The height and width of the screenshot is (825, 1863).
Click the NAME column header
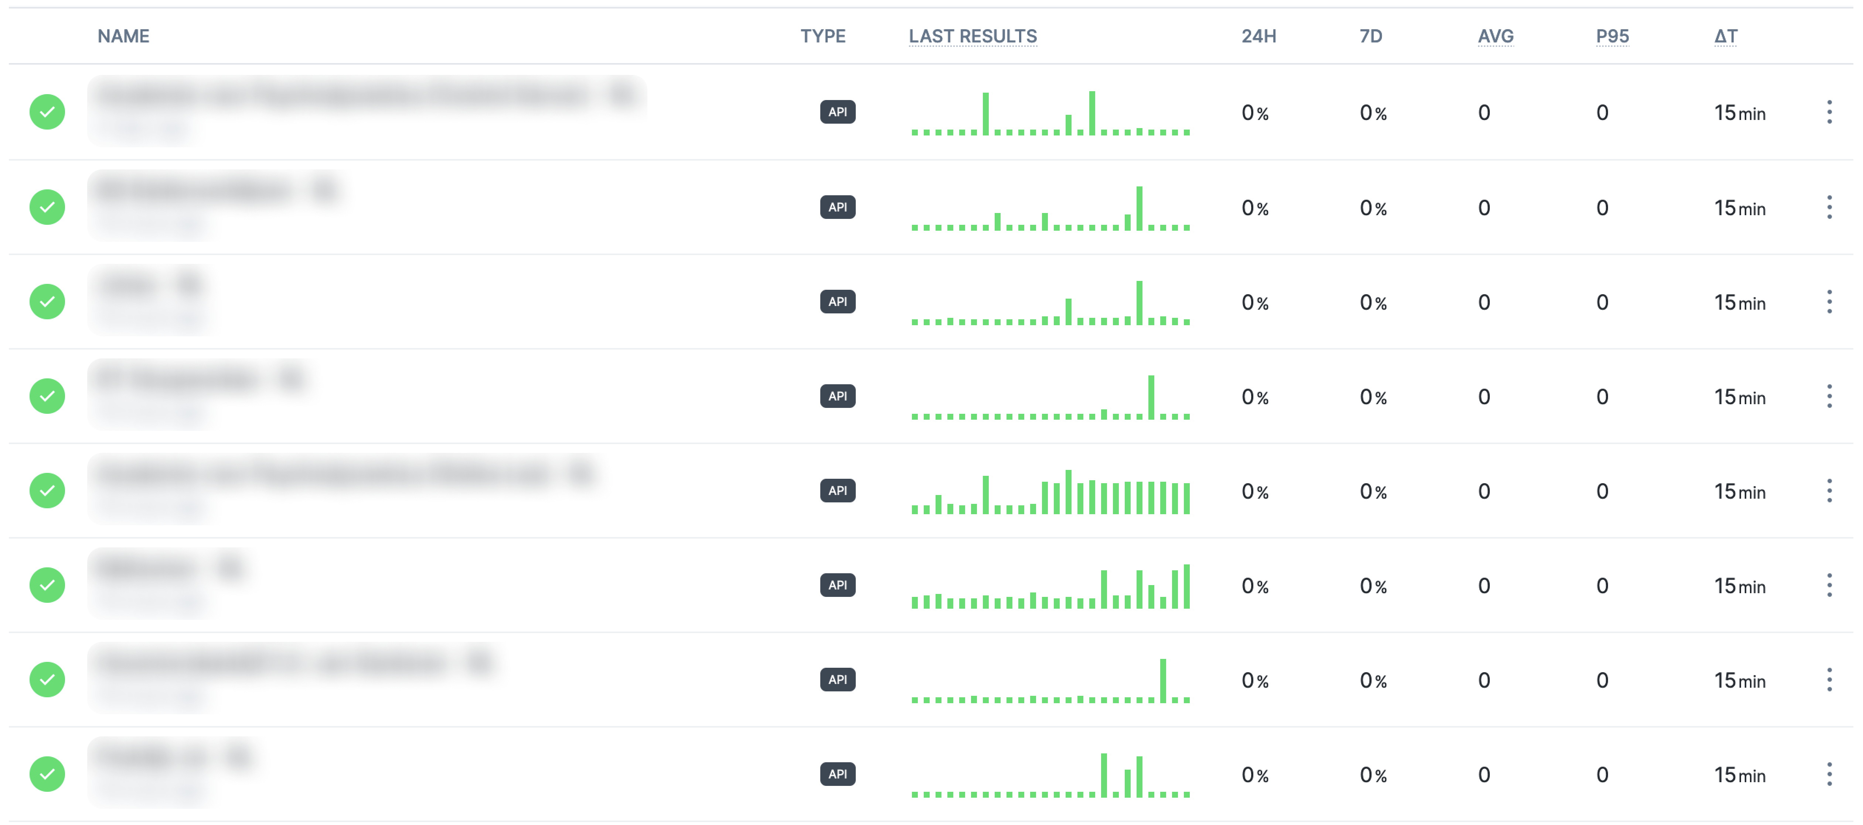(124, 36)
